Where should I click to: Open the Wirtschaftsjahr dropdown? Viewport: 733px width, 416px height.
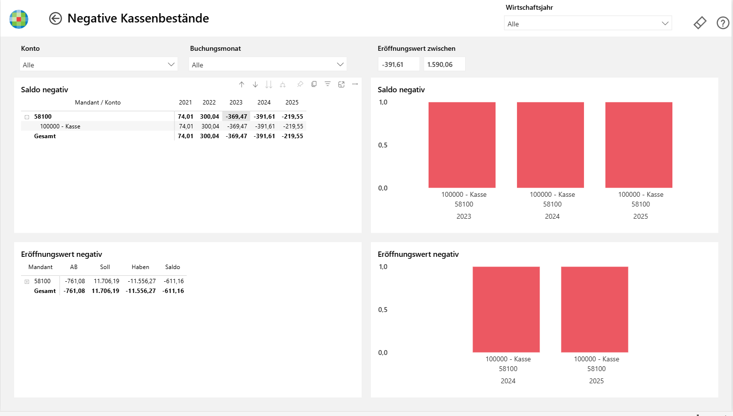pos(588,23)
